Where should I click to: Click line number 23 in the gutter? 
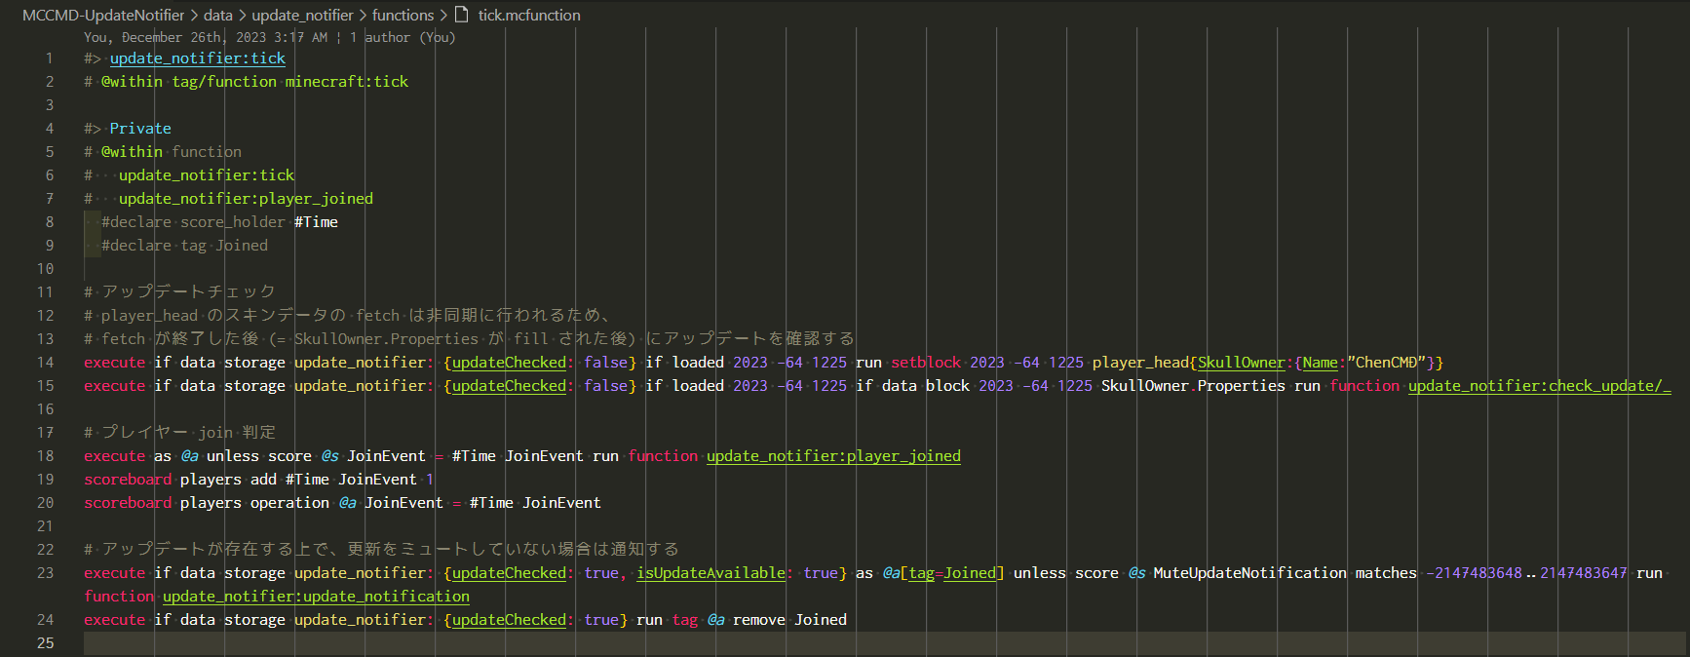[45, 573]
